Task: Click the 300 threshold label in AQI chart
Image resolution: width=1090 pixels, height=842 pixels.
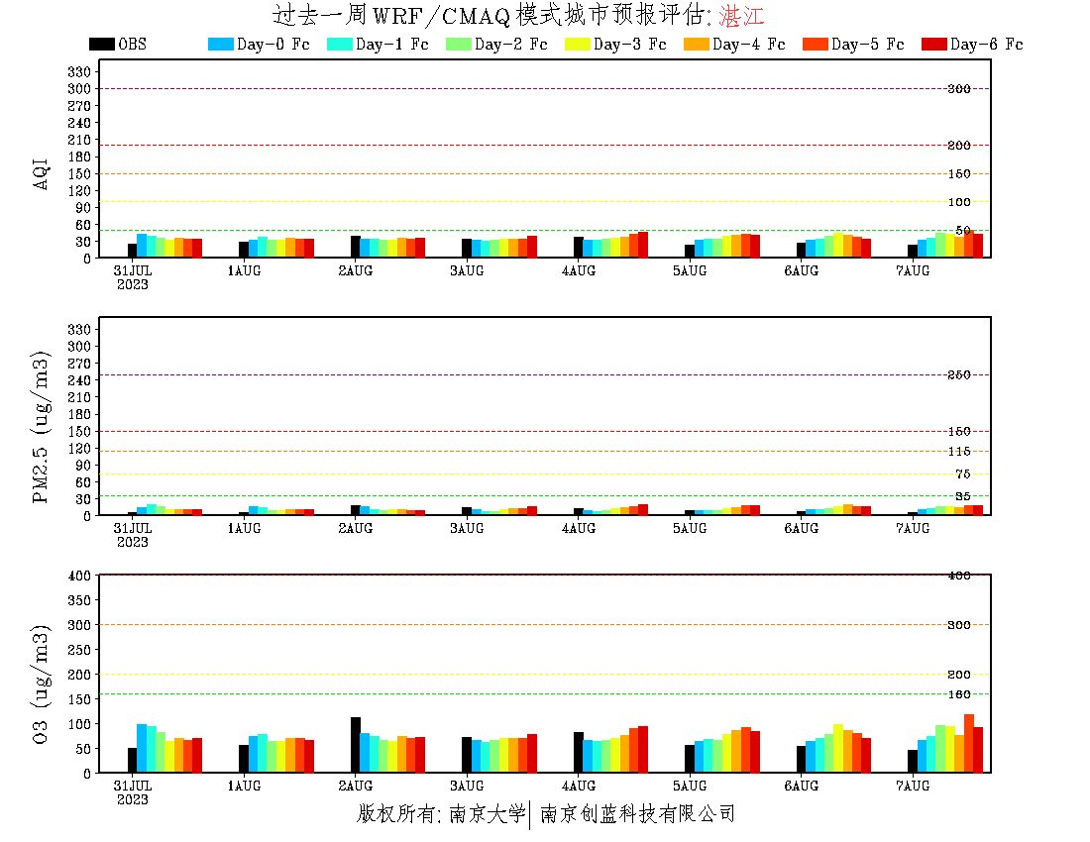Action: [959, 89]
